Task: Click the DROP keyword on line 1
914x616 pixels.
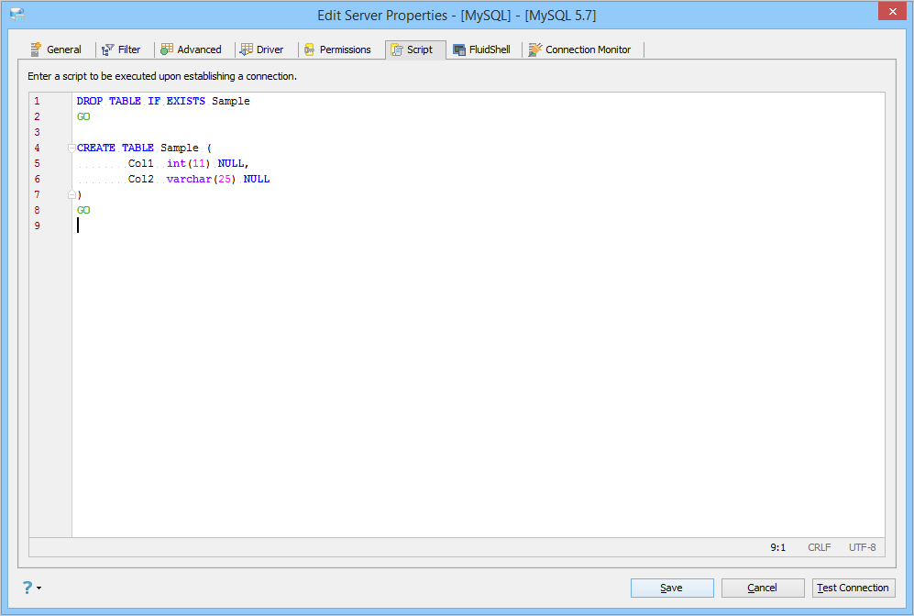Action: point(90,101)
